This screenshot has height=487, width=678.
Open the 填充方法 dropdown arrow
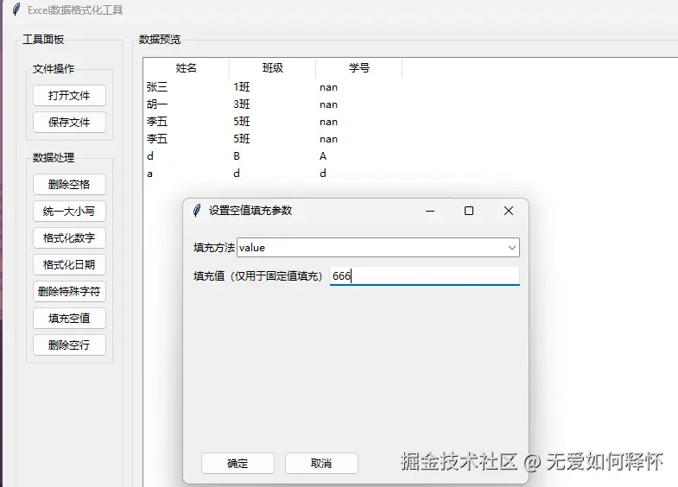[512, 248]
